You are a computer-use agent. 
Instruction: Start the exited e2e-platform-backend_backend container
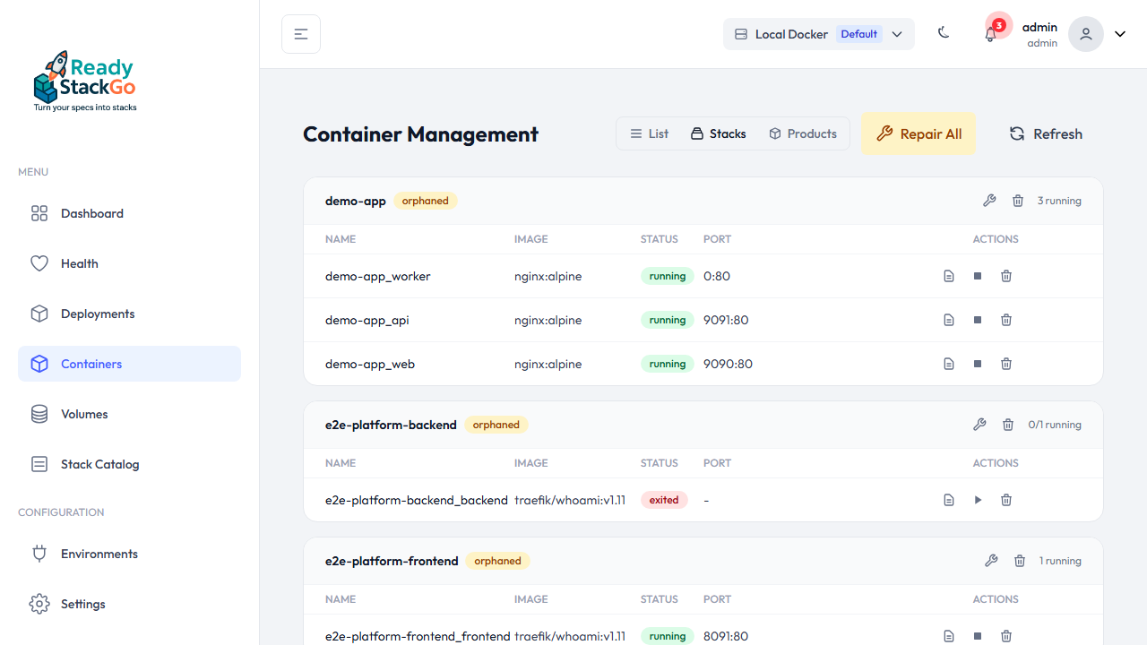tap(978, 500)
